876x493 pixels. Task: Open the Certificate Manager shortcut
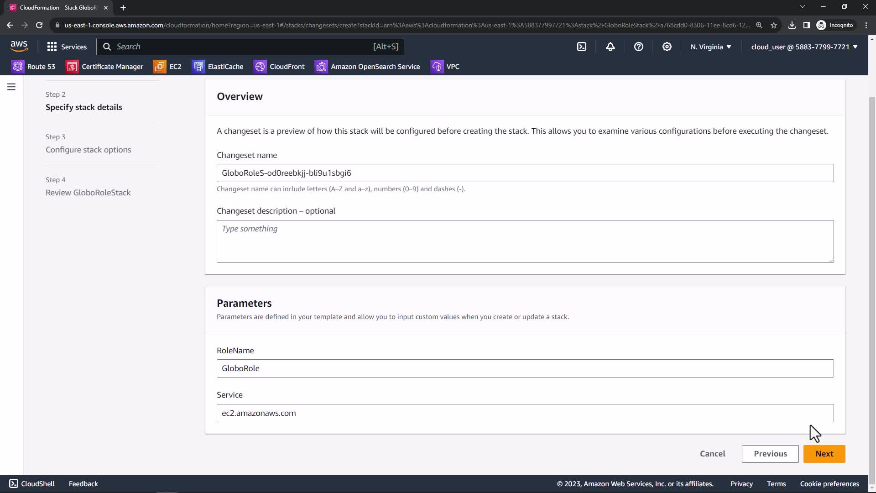[105, 67]
